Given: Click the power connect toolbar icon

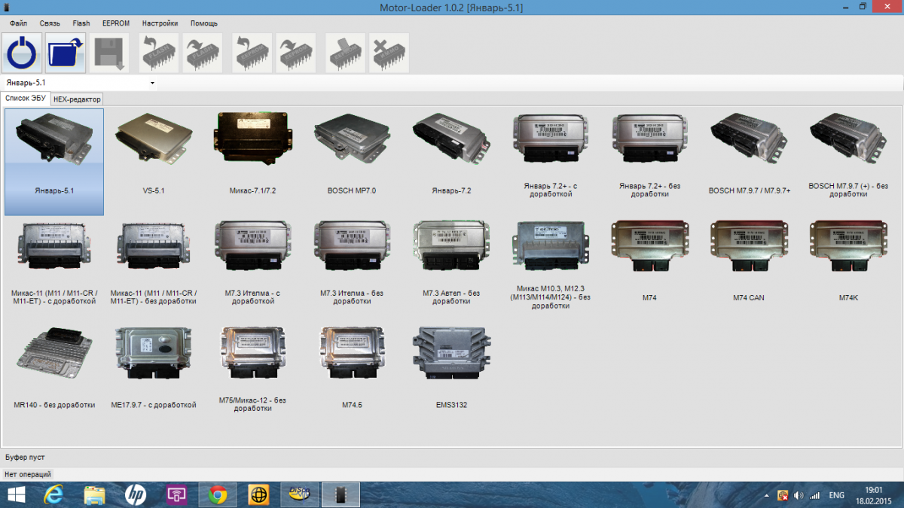Looking at the screenshot, I should 23,53.
